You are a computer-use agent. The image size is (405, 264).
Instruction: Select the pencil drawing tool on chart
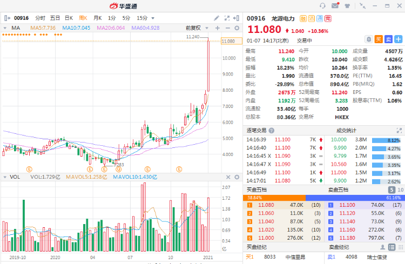pyautogui.click(x=208, y=28)
